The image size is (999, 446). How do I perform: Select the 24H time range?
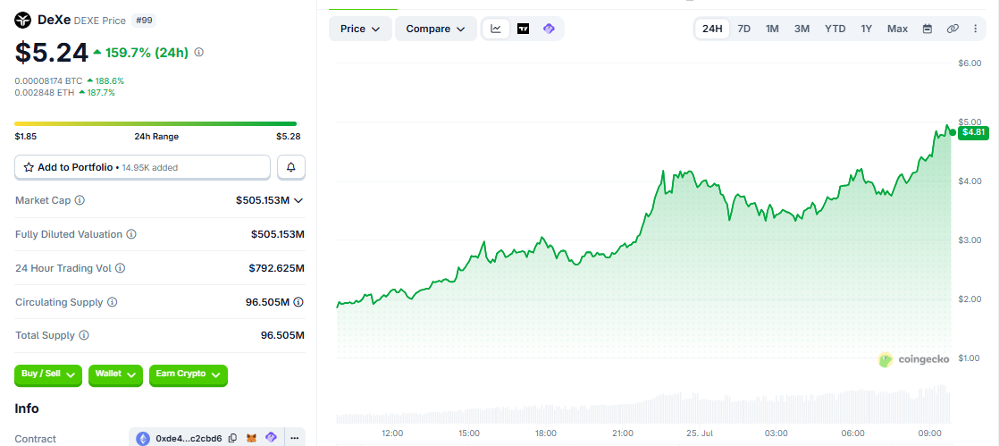point(712,29)
